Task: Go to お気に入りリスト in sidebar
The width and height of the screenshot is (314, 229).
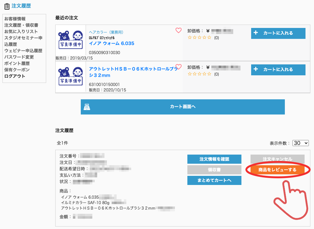Action: (21, 32)
